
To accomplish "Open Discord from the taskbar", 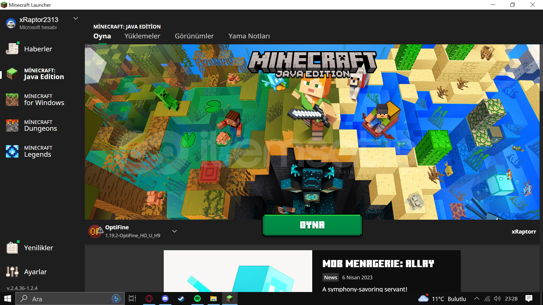I will coord(165,299).
